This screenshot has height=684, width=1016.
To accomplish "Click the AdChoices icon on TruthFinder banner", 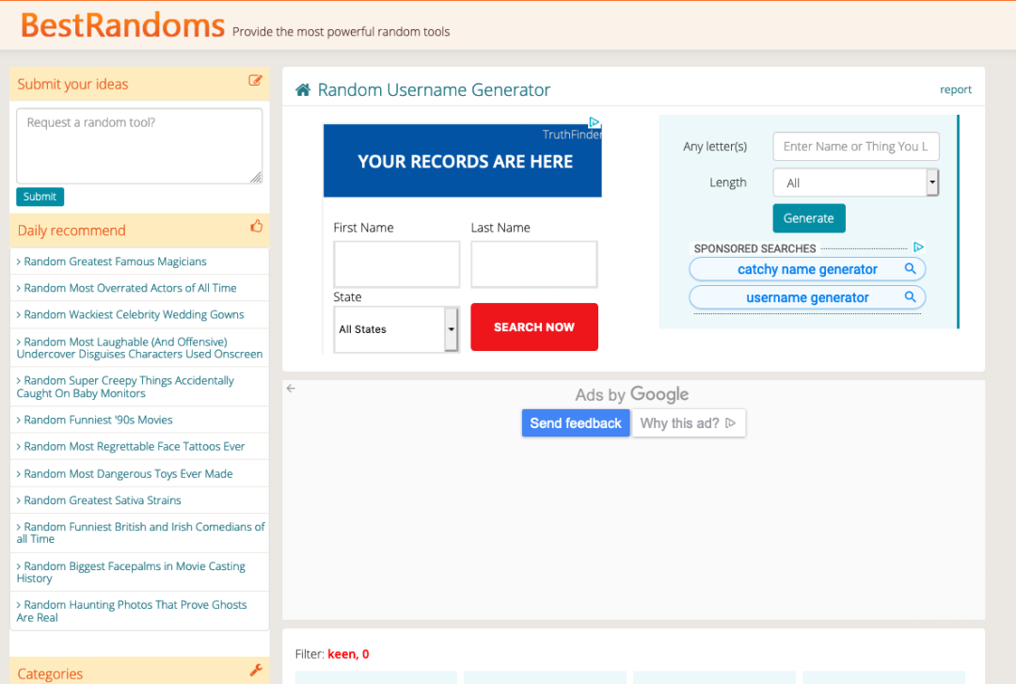I will tap(595, 122).
